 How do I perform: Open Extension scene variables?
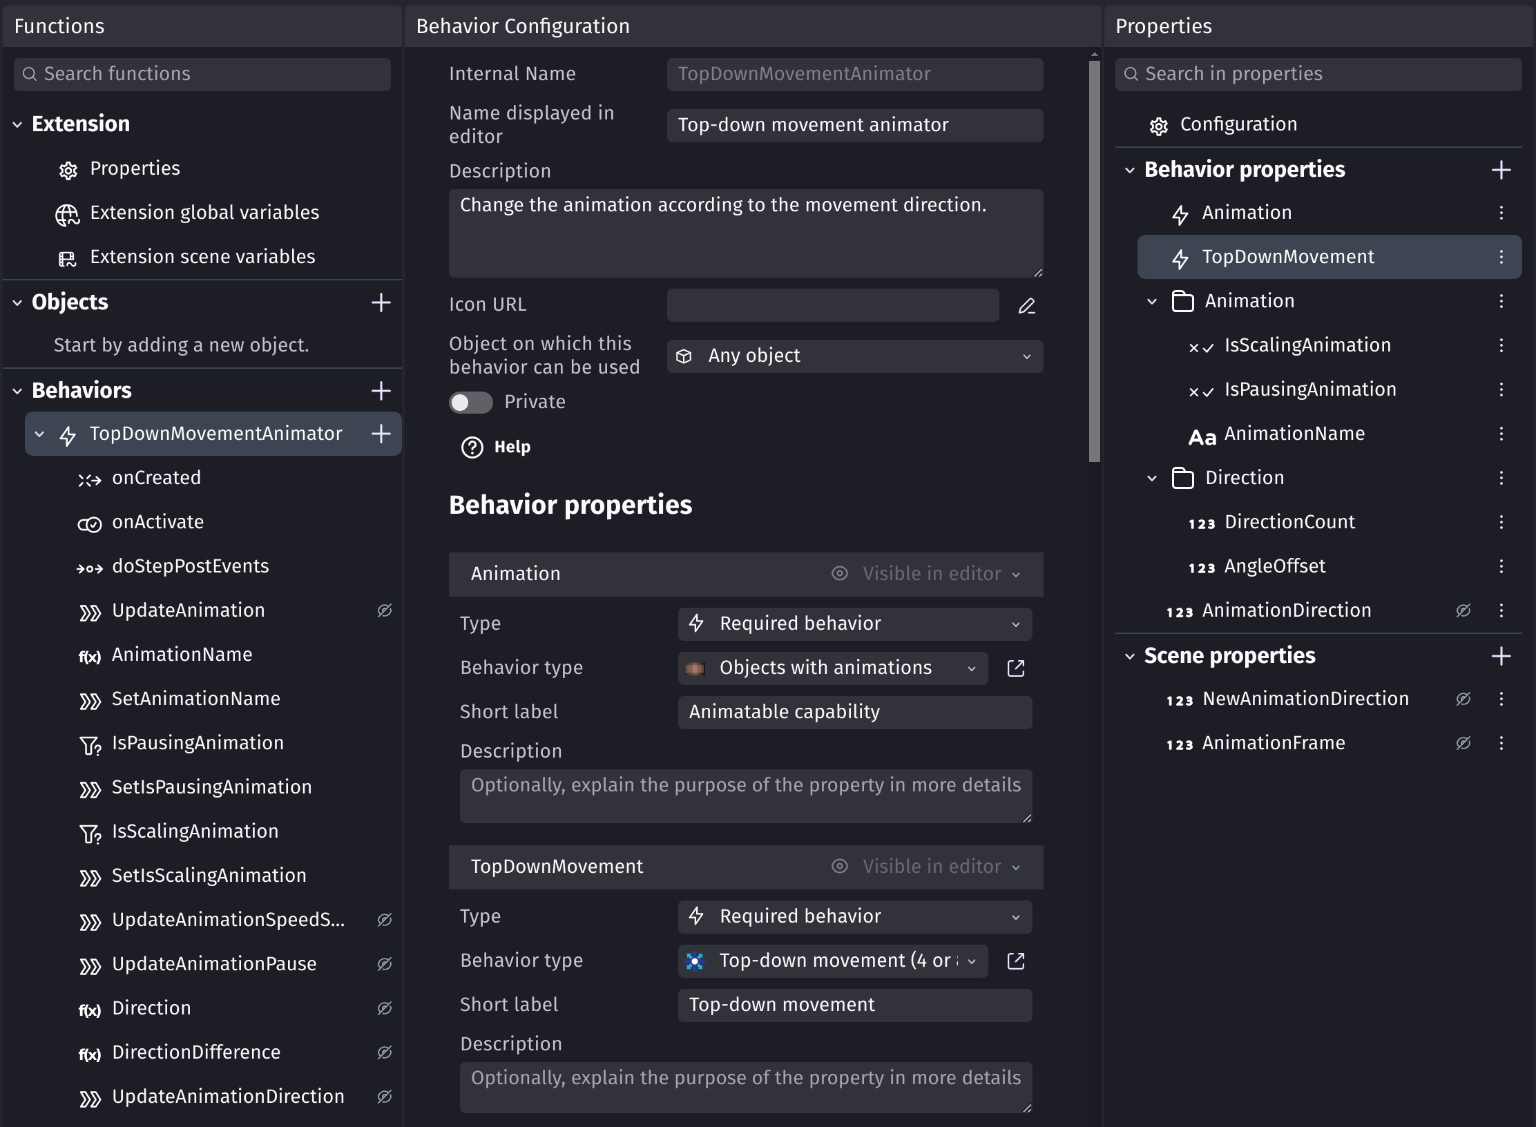[x=202, y=257]
